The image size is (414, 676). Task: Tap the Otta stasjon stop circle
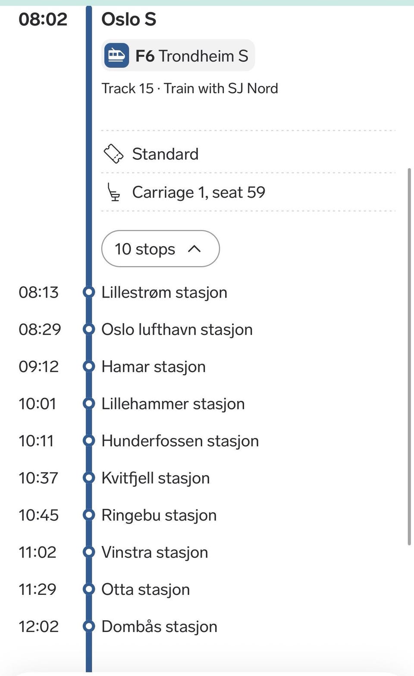88,590
